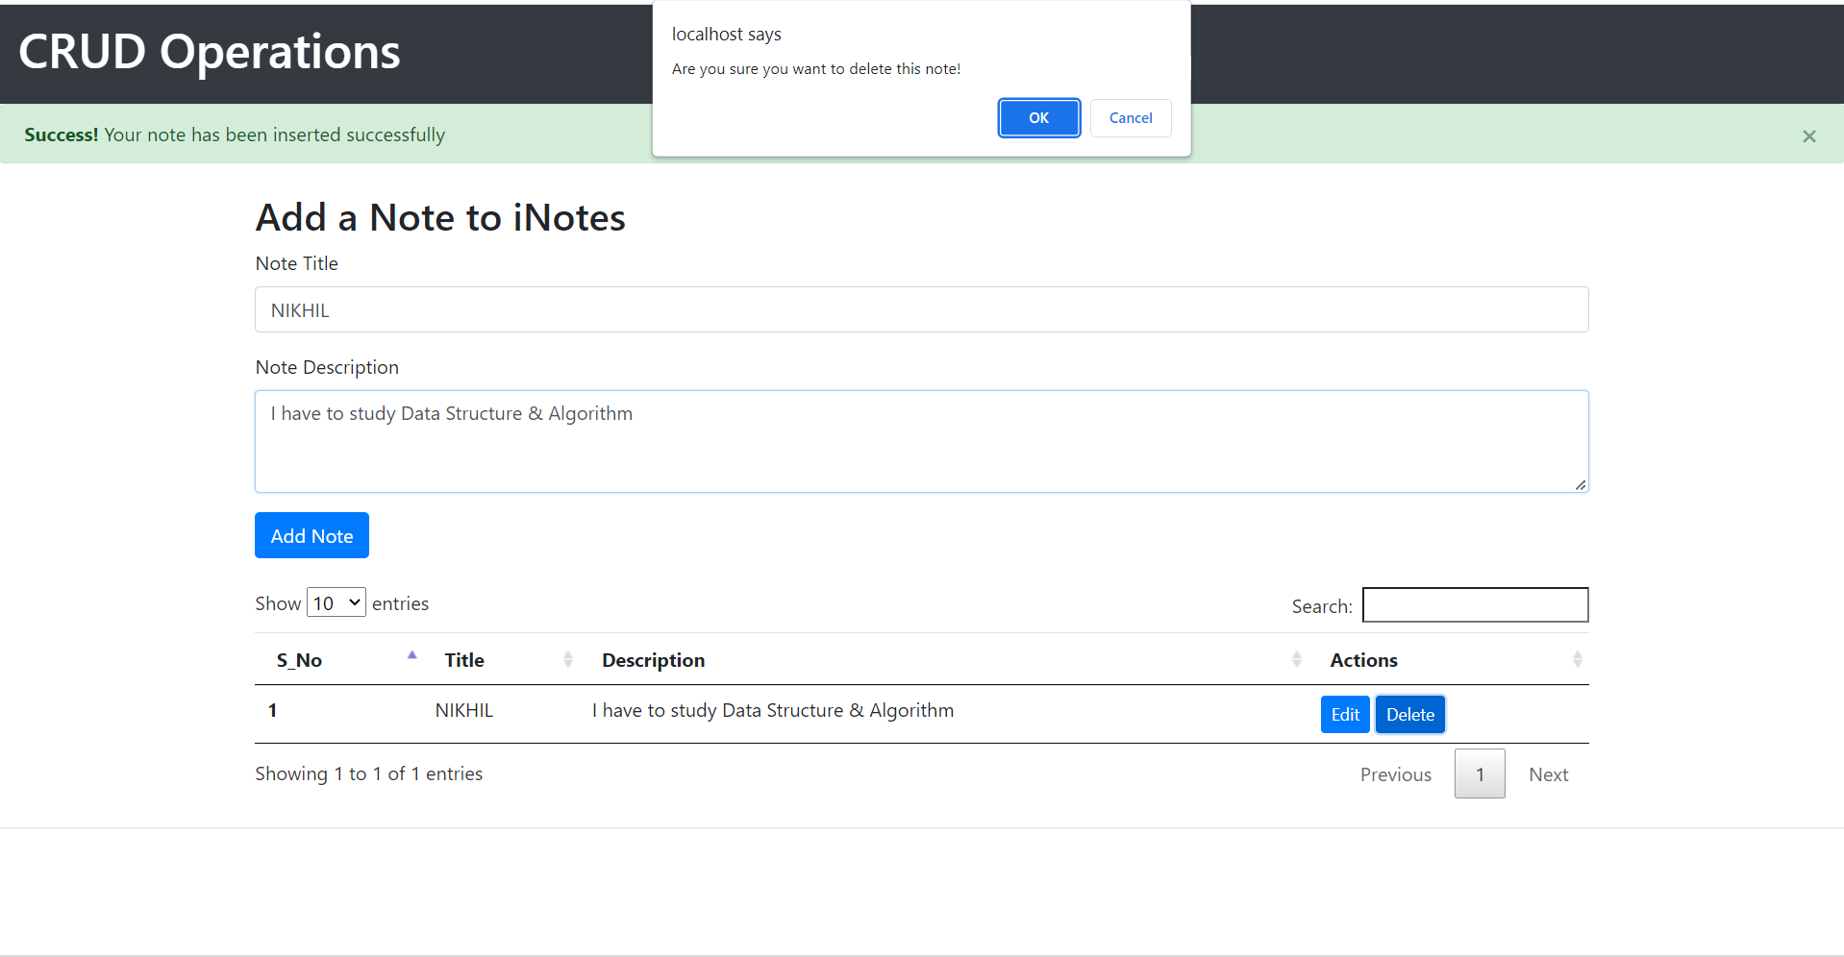Sort the table by S_No column

(x=337, y=660)
